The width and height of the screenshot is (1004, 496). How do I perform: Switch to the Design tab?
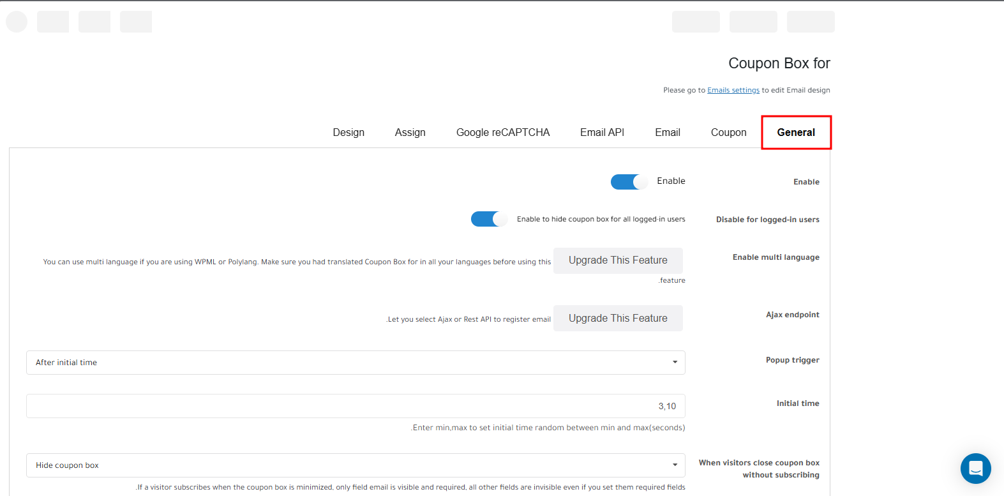pyautogui.click(x=348, y=132)
